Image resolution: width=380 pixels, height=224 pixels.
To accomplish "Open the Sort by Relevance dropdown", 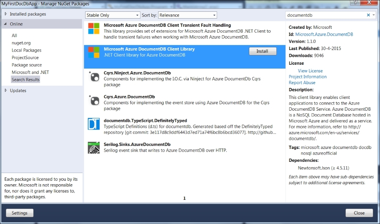I will coord(187,15).
